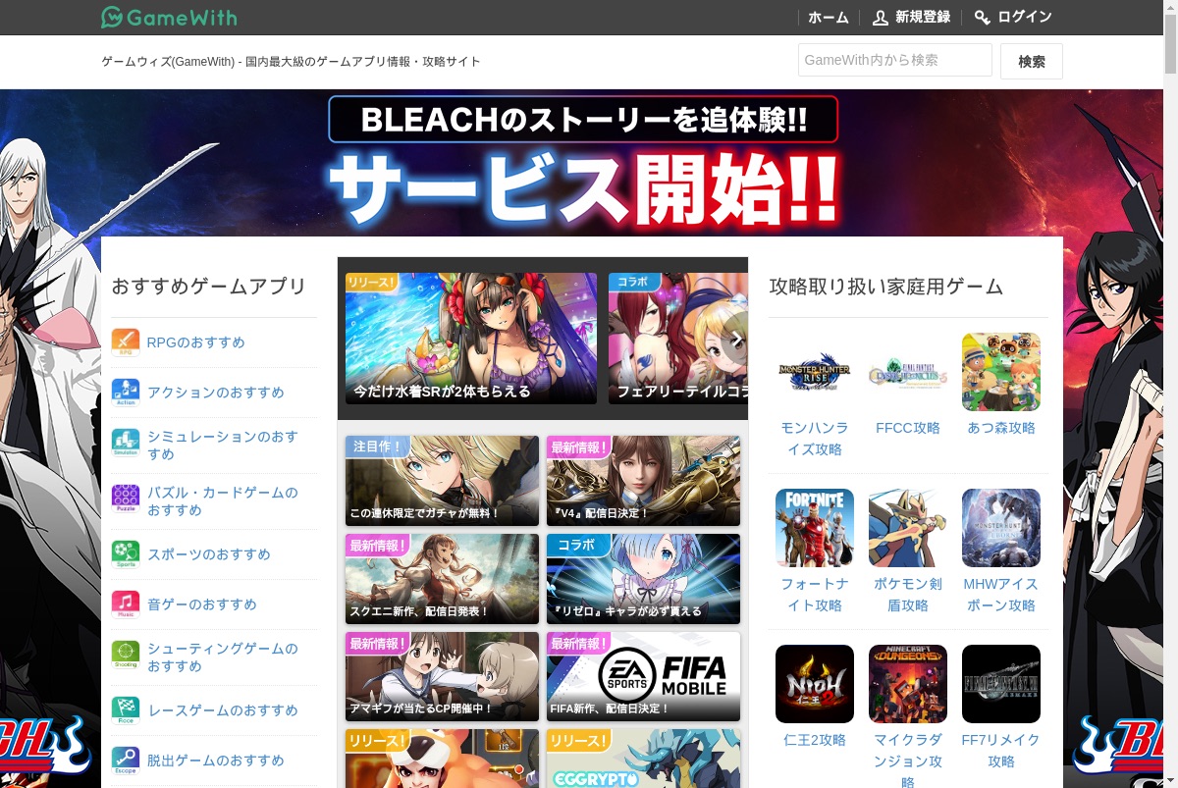Click the Fortnite game icon
The height and width of the screenshot is (788, 1178).
(x=815, y=528)
